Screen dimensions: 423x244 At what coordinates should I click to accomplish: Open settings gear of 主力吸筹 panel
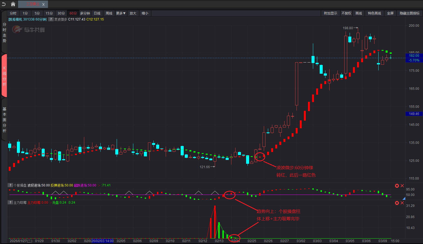397,203
